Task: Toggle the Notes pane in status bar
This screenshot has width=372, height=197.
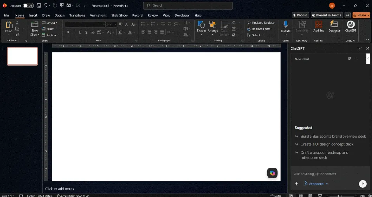Action: click(276, 196)
